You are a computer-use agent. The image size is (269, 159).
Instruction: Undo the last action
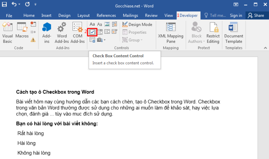point(14,4)
